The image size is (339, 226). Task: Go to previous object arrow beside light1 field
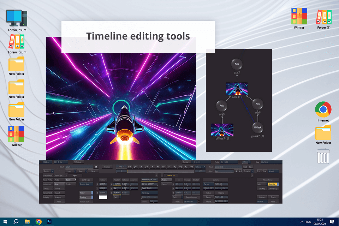click(236, 171)
